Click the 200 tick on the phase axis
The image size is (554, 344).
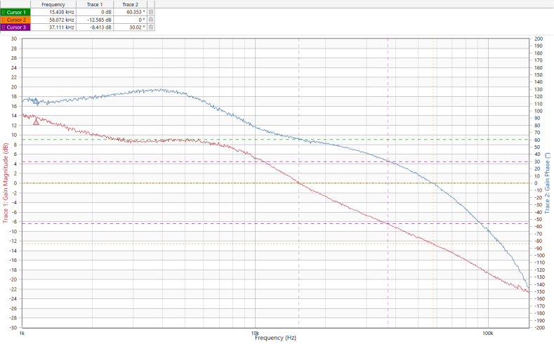tap(539, 39)
